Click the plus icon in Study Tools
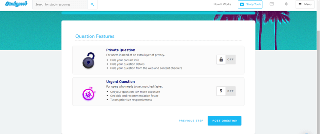 click(242, 4)
